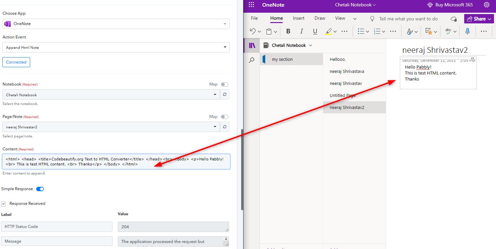Open the spelling options dropdown arrow
The width and height of the screenshot is (496, 249).
point(455,32)
